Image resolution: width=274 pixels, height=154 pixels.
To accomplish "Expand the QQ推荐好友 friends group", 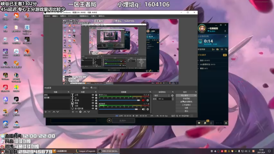I will click(207, 64).
